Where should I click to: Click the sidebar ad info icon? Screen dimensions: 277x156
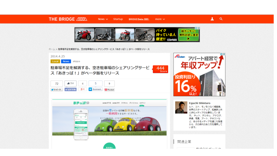(x=221, y=54)
